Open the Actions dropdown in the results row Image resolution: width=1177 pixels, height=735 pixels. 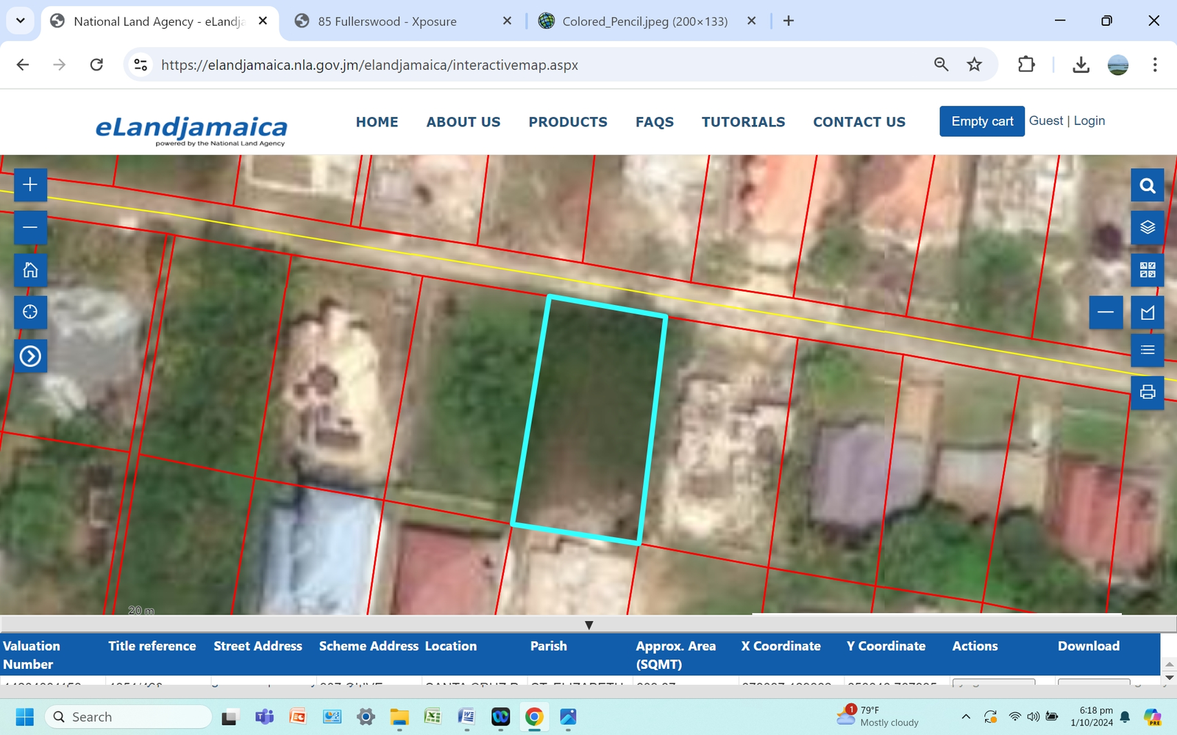point(993,684)
